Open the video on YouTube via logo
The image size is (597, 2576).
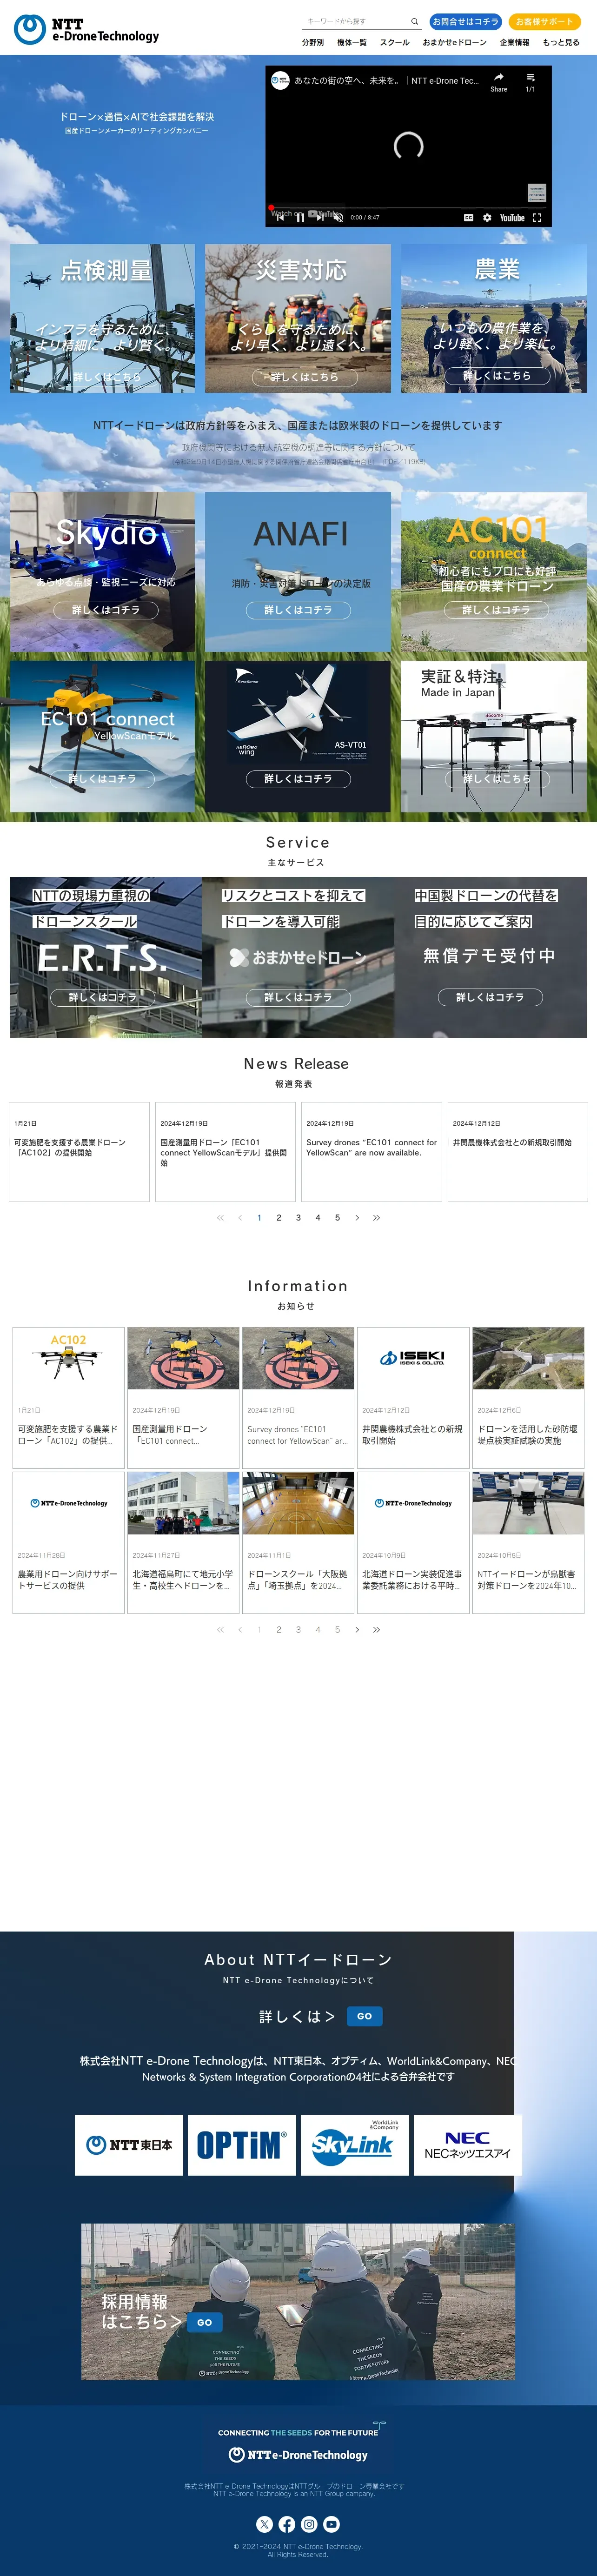point(512,217)
